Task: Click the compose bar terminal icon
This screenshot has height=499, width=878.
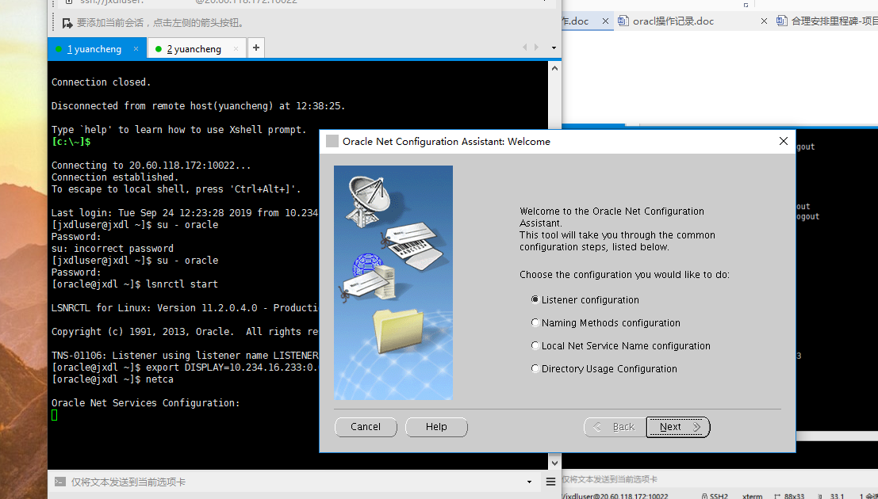Action: (60, 482)
